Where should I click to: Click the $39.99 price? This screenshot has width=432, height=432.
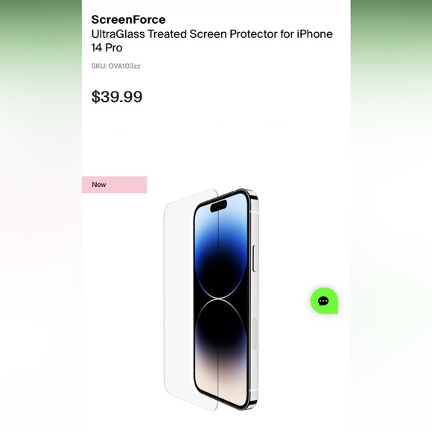click(x=117, y=97)
